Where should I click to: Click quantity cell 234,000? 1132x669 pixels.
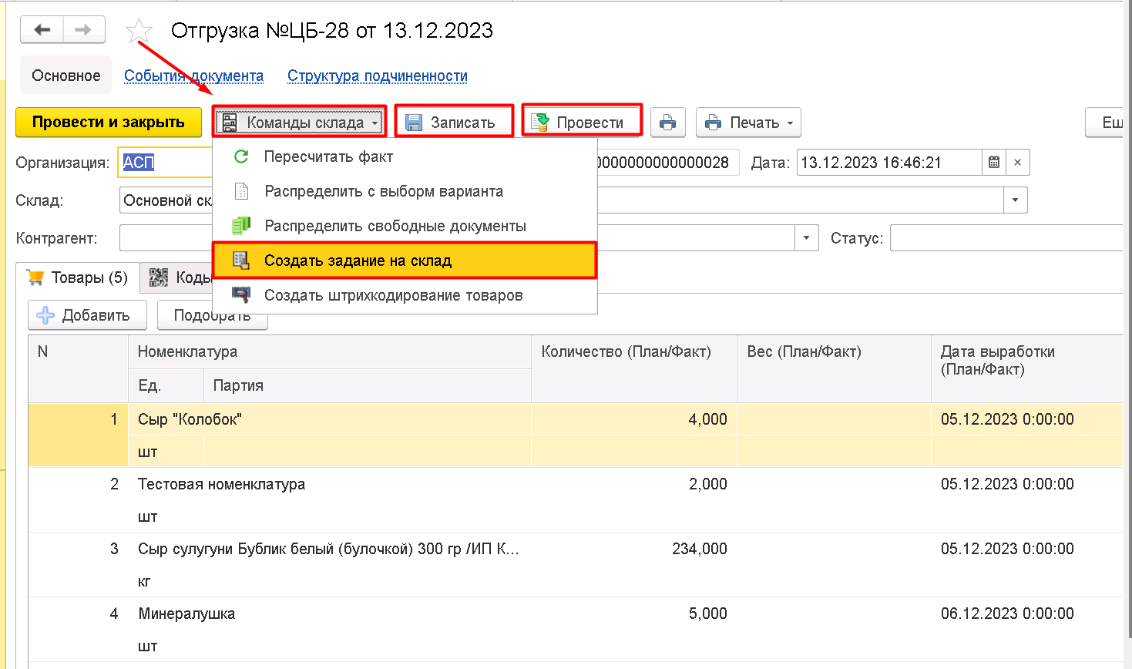(634, 549)
